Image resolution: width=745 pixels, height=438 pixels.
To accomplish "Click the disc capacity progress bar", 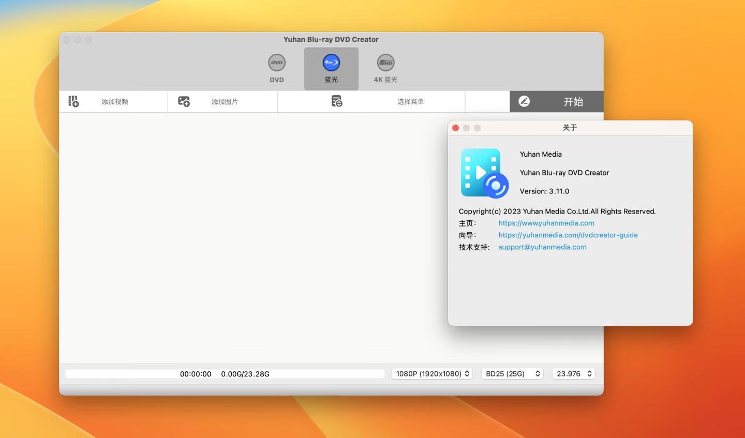I will pyautogui.click(x=225, y=374).
